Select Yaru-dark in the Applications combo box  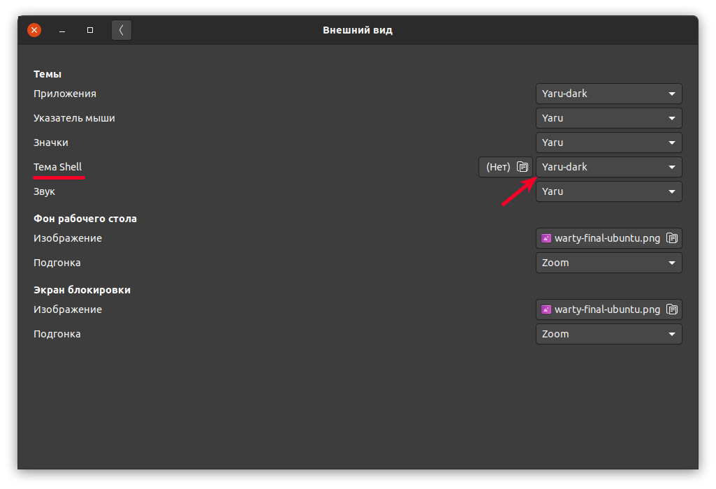tap(608, 94)
